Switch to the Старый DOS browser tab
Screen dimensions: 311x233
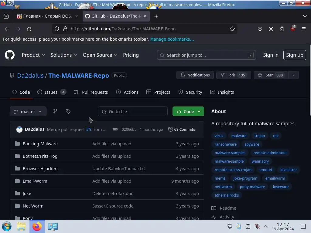point(48,16)
